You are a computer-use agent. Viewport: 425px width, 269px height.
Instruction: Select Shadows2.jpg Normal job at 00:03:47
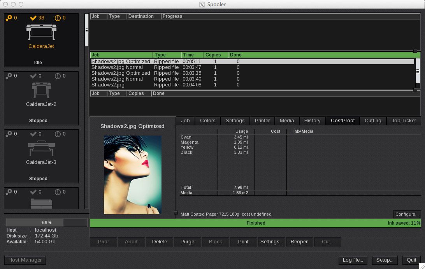point(253,67)
